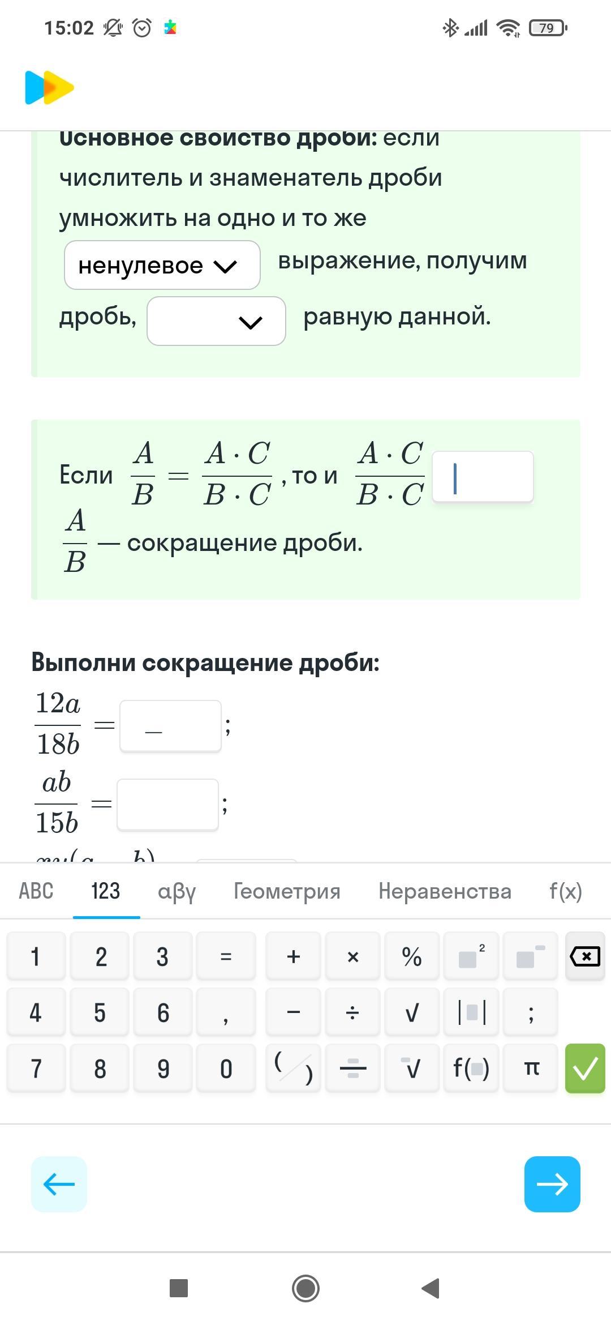The width and height of the screenshot is (611, 1325).
Task: Tap the backspace delete key icon
Action: (x=585, y=956)
